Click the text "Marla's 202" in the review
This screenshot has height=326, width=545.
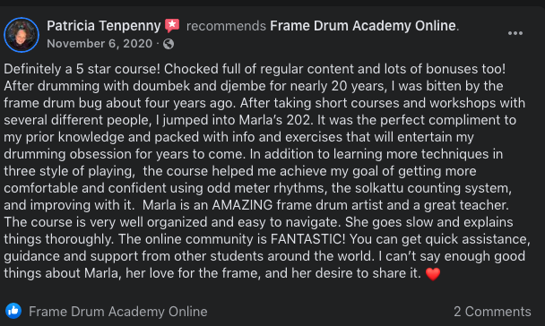(274, 120)
